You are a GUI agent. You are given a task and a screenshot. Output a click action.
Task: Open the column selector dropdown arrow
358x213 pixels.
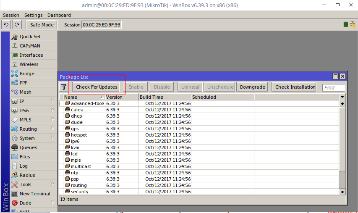(x=342, y=97)
